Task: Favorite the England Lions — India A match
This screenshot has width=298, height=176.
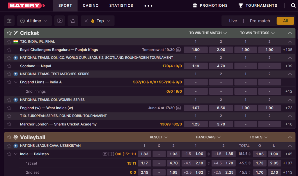Action: [9, 82]
